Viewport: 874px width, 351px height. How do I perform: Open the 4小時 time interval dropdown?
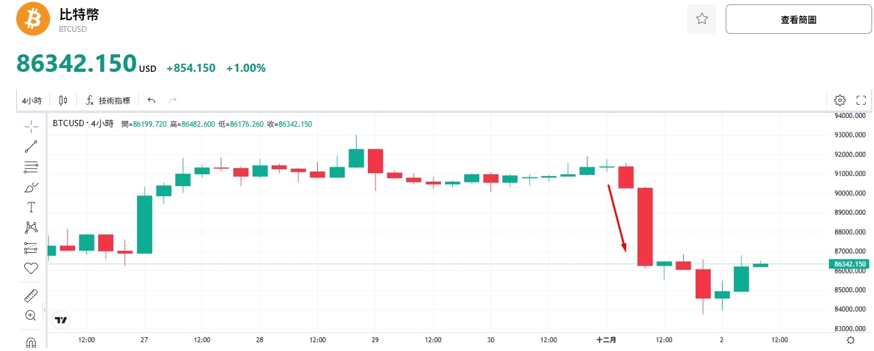point(31,101)
